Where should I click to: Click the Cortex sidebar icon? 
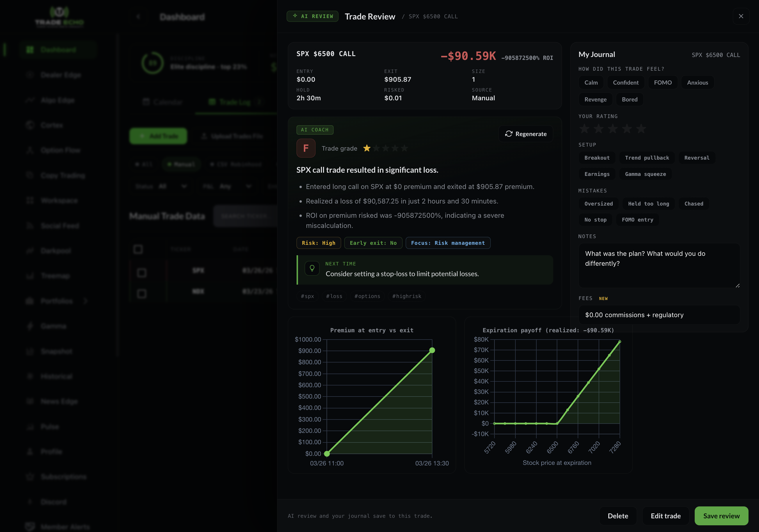30,125
